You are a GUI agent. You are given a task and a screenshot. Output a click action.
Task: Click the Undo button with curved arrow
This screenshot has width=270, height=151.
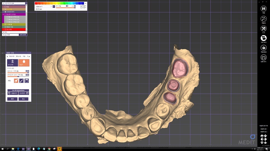coord(13,93)
